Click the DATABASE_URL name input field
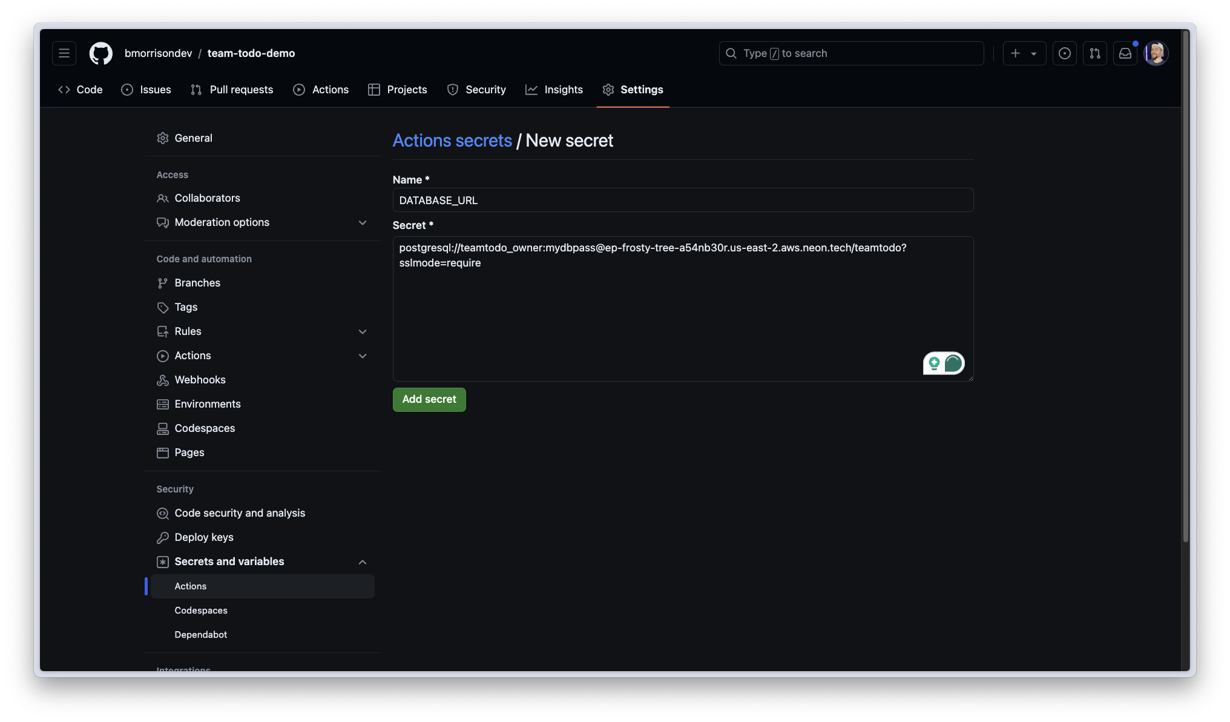 (x=683, y=199)
